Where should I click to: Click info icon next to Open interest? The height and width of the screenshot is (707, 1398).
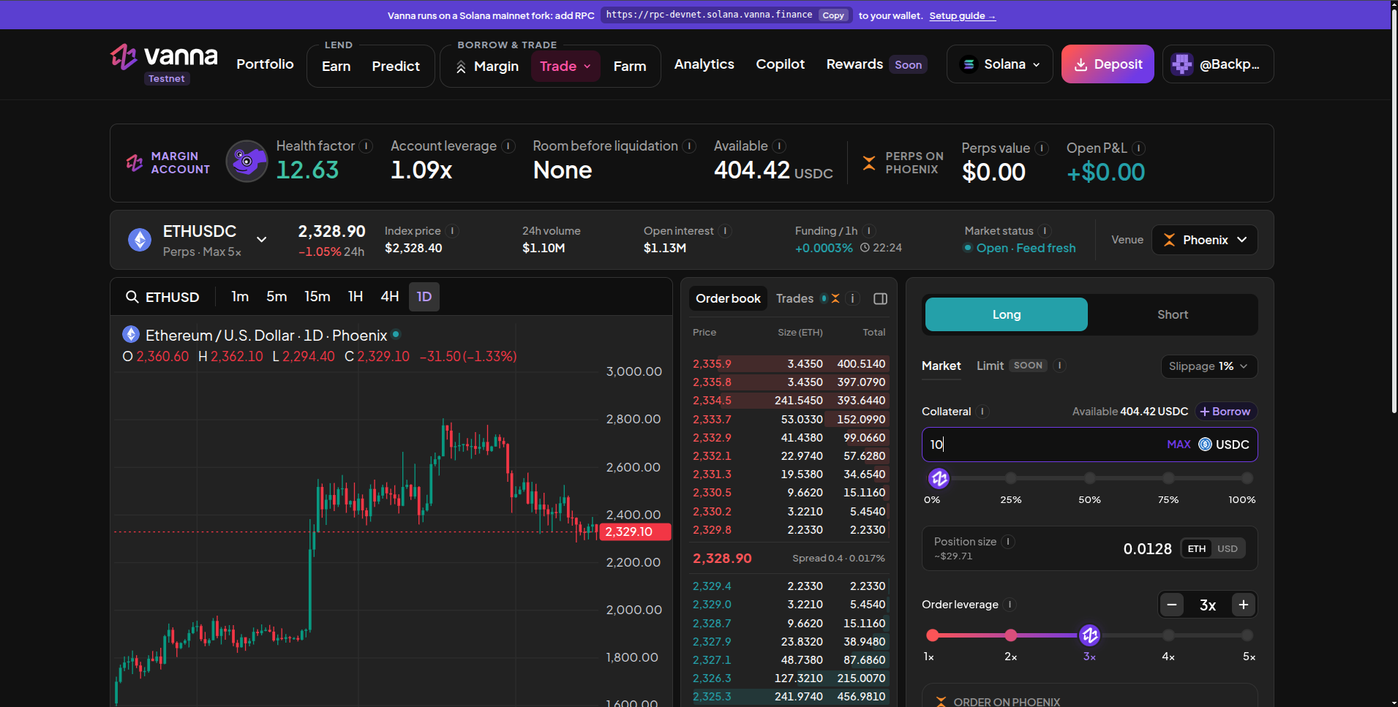(725, 231)
